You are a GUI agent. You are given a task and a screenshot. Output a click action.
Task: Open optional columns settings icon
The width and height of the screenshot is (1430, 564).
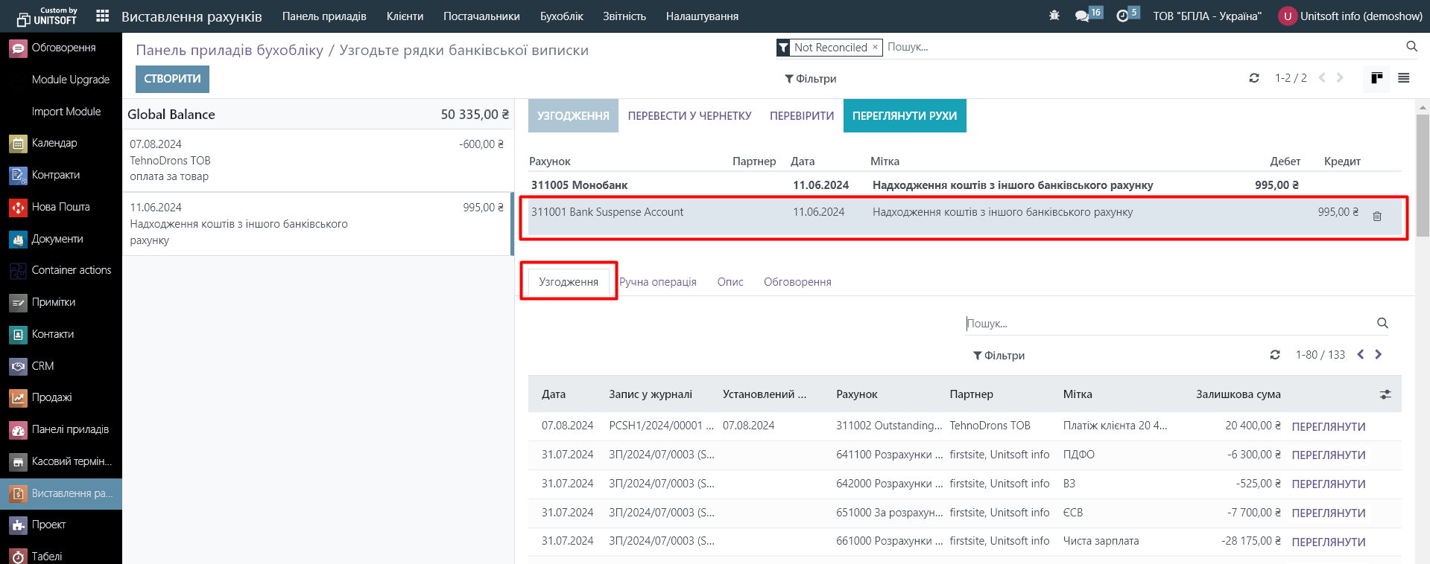tap(1385, 394)
